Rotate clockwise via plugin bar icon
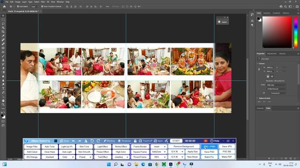This screenshot has height=168, width=300. 98,141
